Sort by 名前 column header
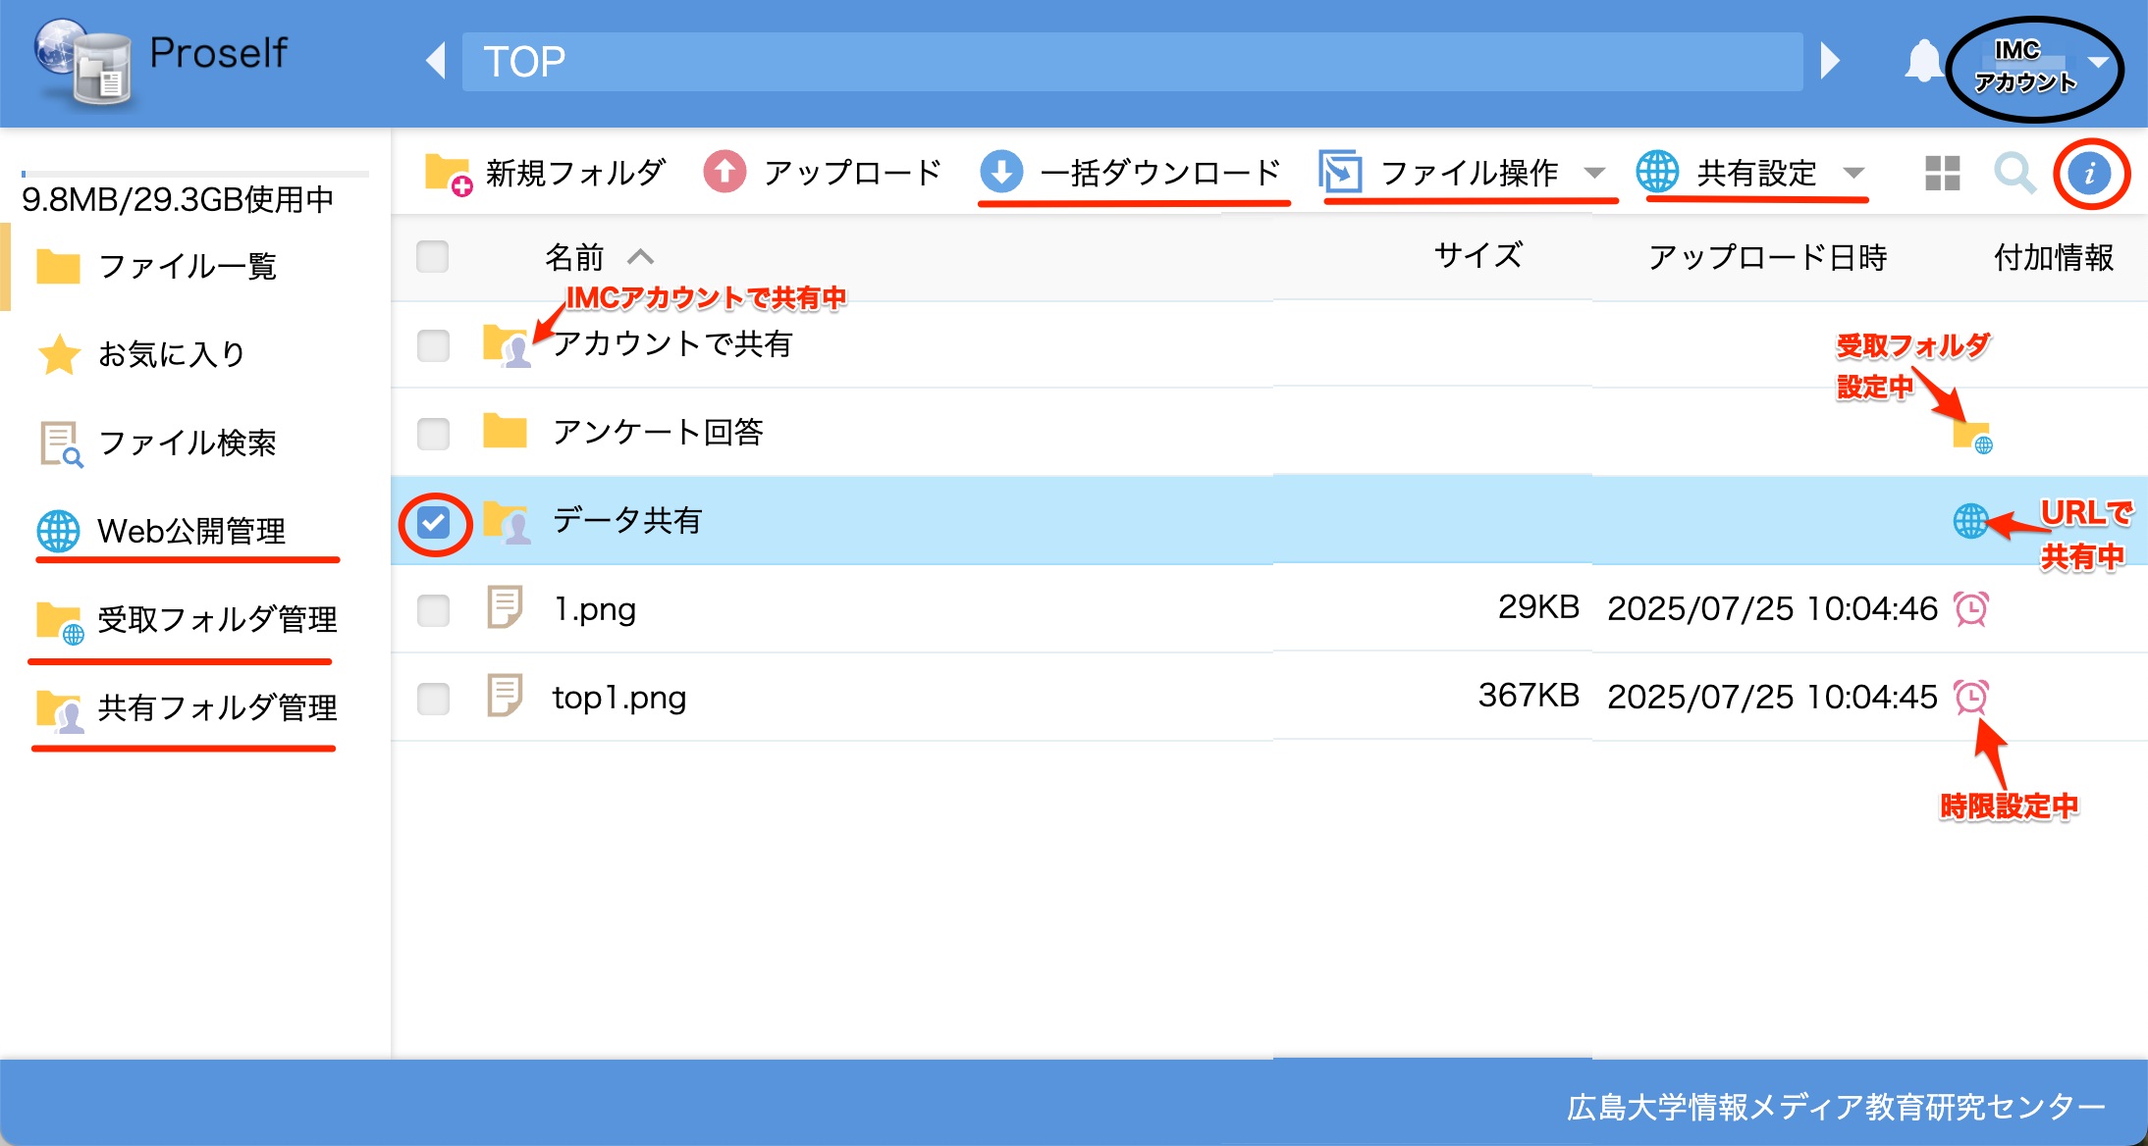 pos(575,257)
